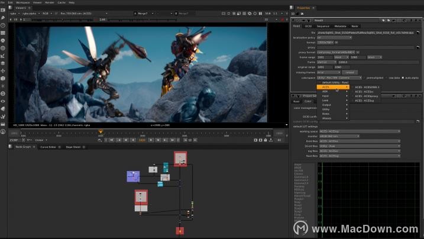Uncheck the auto alpha checkbox
The height and width of the screenshot is (239, 424).
403,77
